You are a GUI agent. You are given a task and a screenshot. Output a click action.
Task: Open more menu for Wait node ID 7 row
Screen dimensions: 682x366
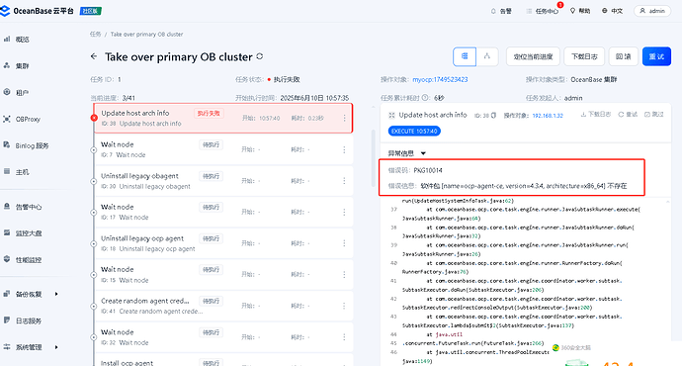(344, 149)
